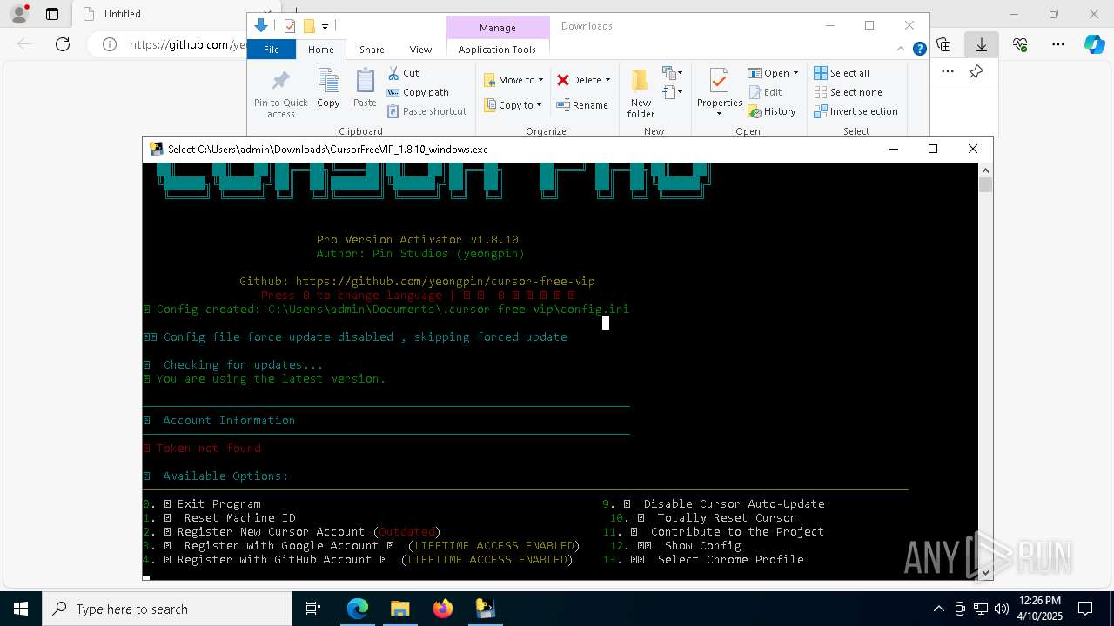
Task: Open the Easy access dropdown
Action: point(672,91)
